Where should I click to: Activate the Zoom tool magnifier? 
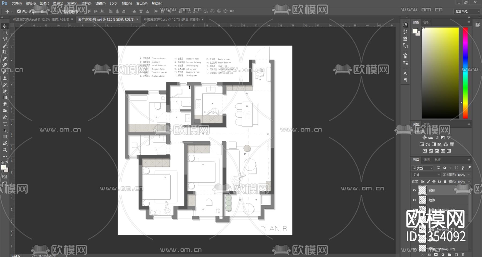coord(5,150)
